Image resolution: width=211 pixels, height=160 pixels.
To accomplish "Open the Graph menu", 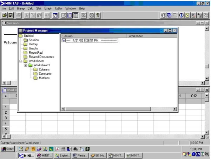I will [48, 8].
